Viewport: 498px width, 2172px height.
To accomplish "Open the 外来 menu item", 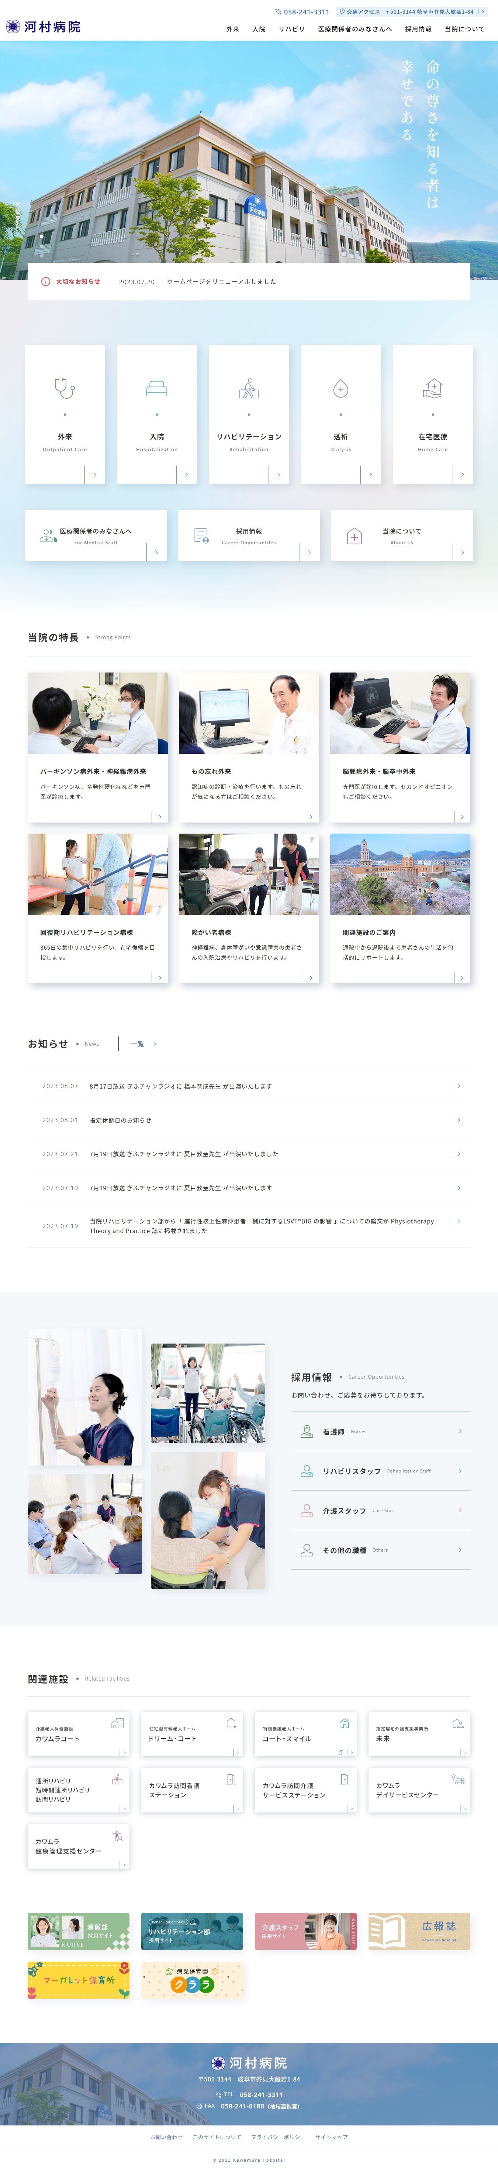I will 233,29.
